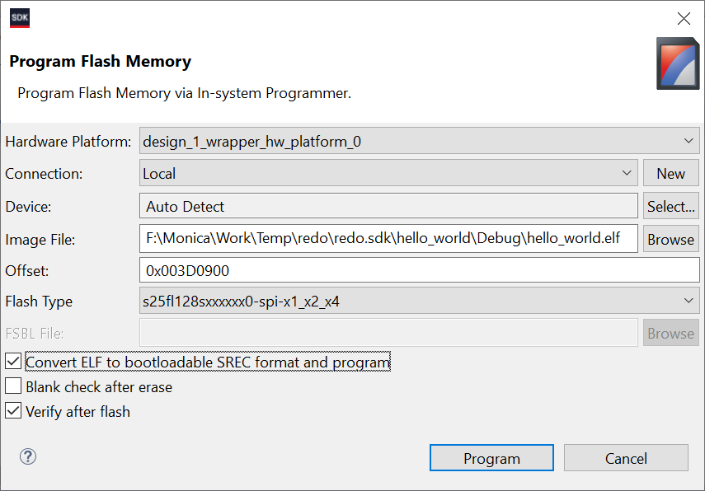Close the Program Flash Memory dialog
This screenshot has height=491, width=705.
coord(684,18)
